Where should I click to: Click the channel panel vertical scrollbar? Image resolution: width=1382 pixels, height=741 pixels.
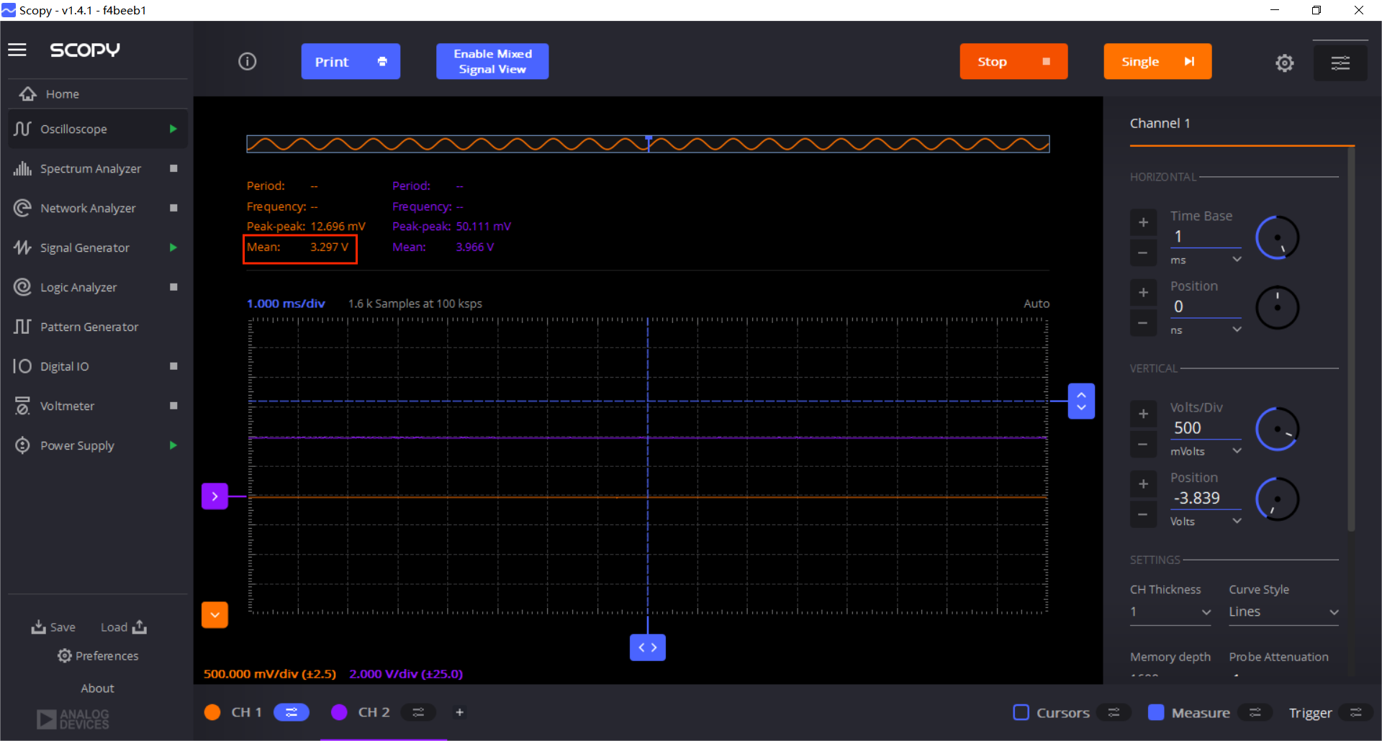(1351, 338)
